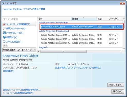127x97 pixels.
Task: Select ツールバーと拡張機能(T) category
Action: (x=19, y=24)
